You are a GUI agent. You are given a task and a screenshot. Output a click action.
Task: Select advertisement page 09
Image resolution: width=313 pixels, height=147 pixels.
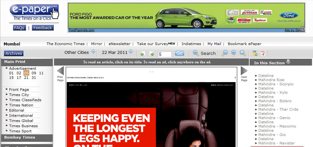34,73
